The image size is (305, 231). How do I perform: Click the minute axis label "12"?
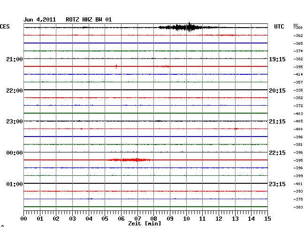[x=219, y=219]
